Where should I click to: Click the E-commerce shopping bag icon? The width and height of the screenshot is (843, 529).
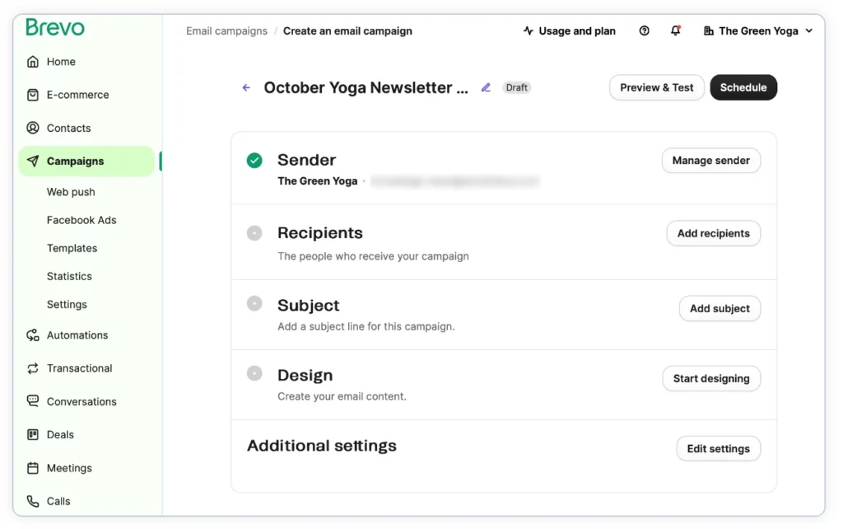33,96
